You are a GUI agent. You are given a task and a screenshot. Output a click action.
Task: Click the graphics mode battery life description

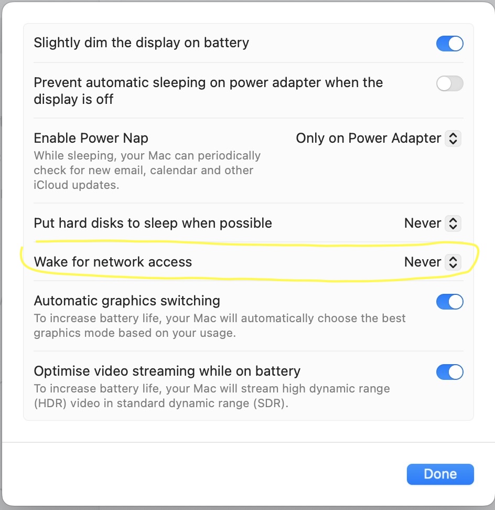pos(219,325)
